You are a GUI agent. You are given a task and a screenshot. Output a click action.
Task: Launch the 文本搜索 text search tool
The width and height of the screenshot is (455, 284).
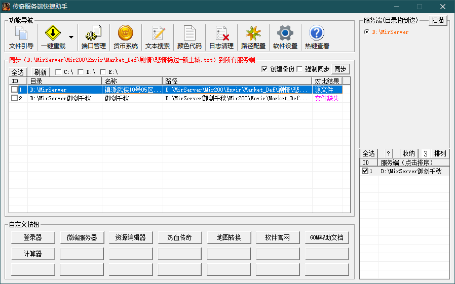click(157, 37)
